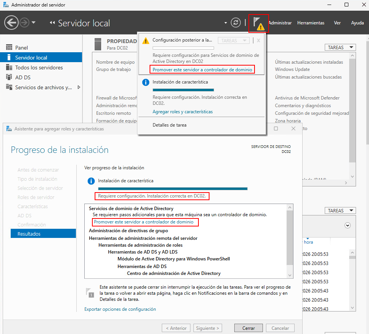Open the Administrar menu
Screen dimensions: 369x334
click(280, 23)
